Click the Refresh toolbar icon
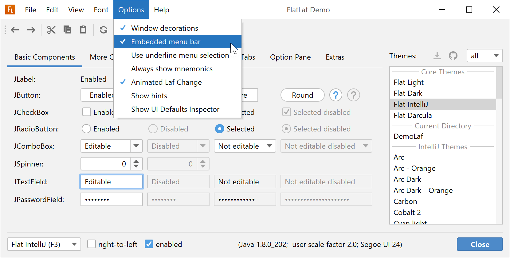Screen dimensions: 510x258 coord(104,30)
